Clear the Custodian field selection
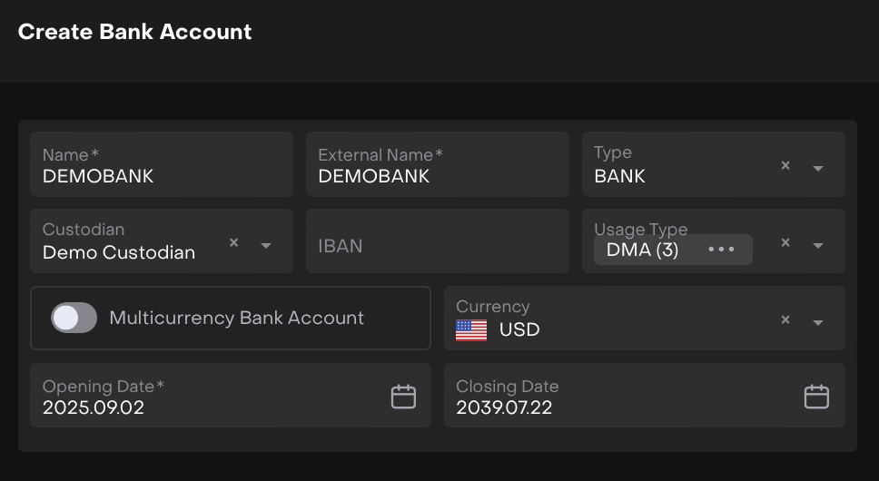This screenshot has height=481, width=879. coord(233,243)
